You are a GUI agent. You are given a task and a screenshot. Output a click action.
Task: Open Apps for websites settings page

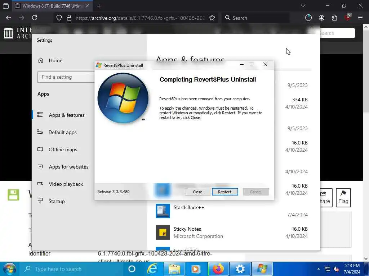click(x=69, y=167)
